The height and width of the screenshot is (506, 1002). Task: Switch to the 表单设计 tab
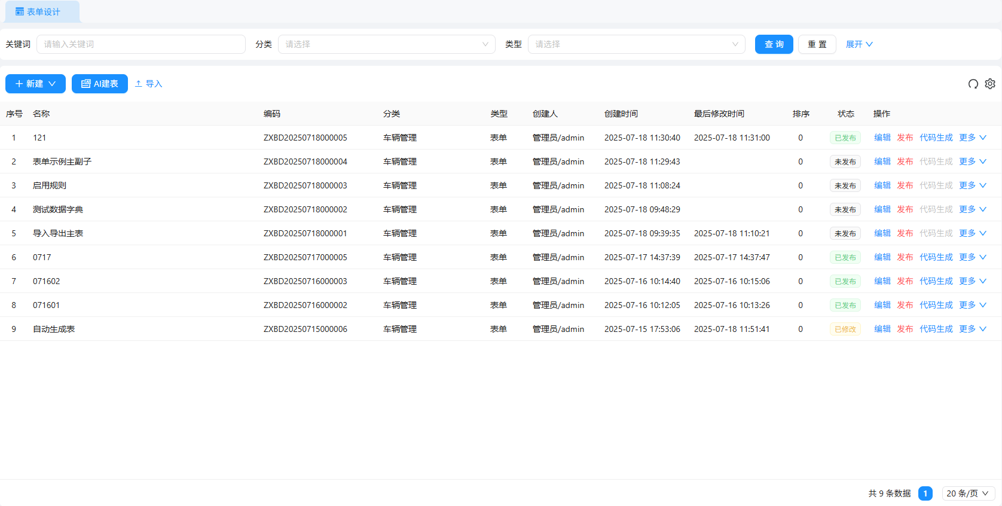click(x=38, y=12)
